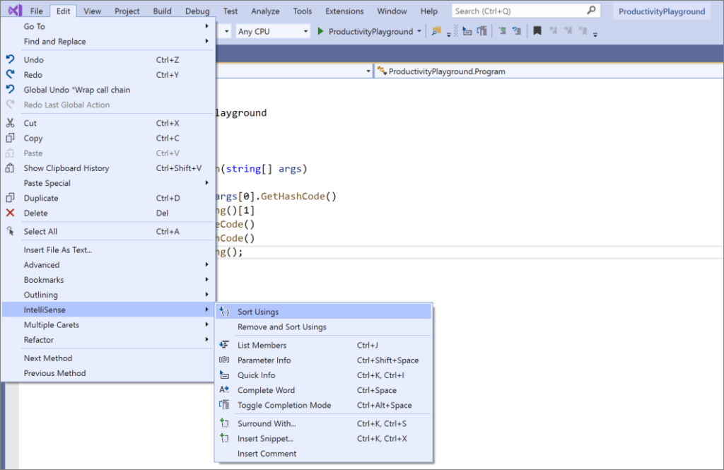Click the scissors icon beside Cut
724x470 pixels.
[x=10, y=123]
